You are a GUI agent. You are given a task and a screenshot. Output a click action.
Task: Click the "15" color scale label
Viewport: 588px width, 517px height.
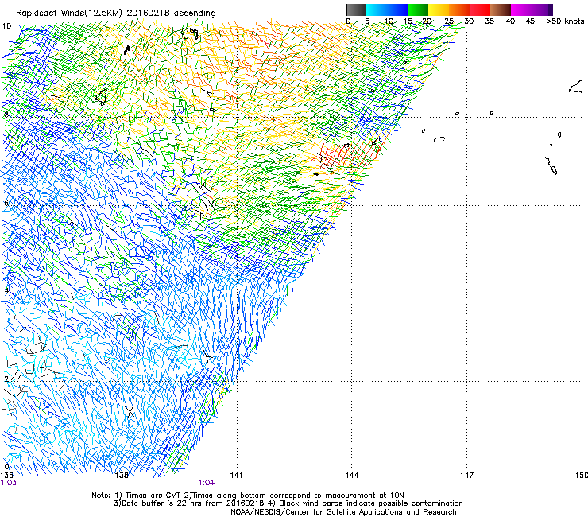pos(408,21)
